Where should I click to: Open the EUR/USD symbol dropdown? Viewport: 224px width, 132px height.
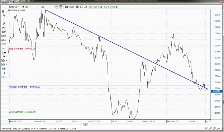(x=14, y=7)
